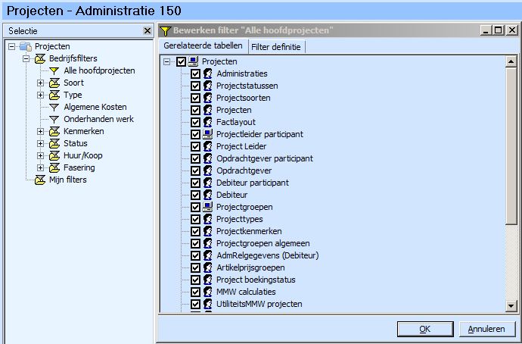Collapse the Bedrijfsfilters node
This screenshot has width=522, height=344.
coord(26,58)
